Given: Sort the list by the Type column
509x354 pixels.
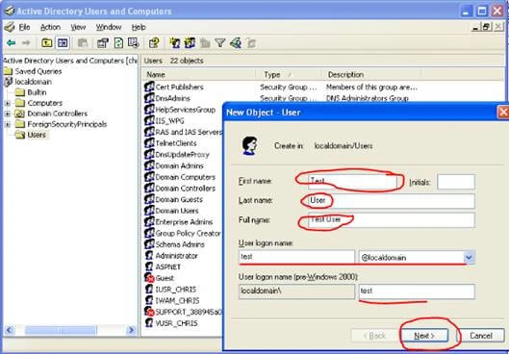Looking at the screenshot, I should 289,75.
